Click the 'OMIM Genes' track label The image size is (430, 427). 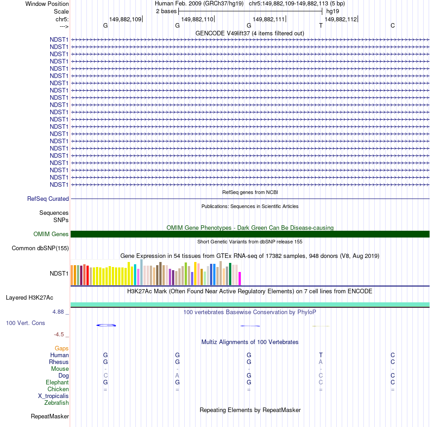coord(51,234)
